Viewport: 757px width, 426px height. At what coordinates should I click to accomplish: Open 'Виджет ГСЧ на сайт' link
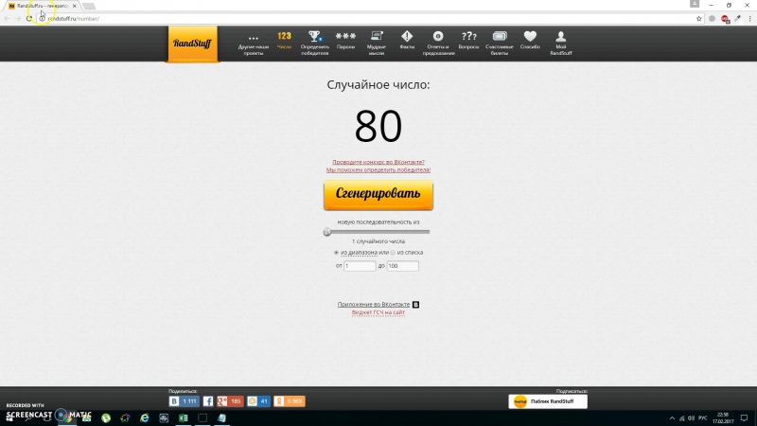coord(378,311)
